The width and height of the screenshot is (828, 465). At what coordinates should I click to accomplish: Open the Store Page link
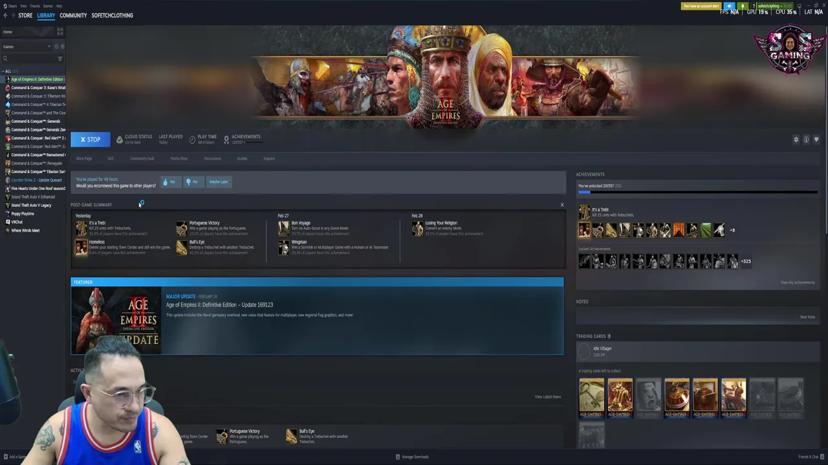(84, 158)
